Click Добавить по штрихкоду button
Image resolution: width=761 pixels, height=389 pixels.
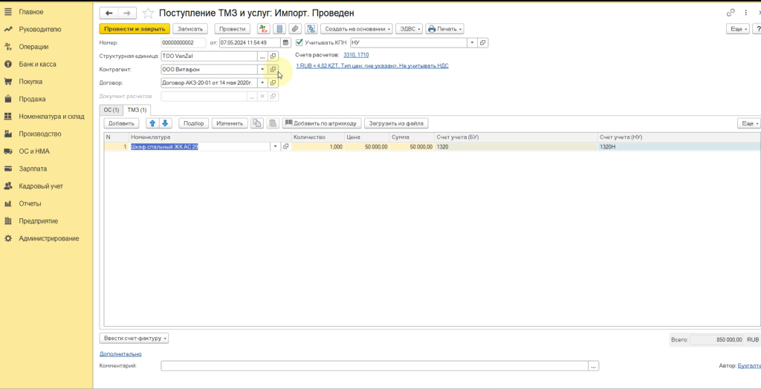pos(321,123)
